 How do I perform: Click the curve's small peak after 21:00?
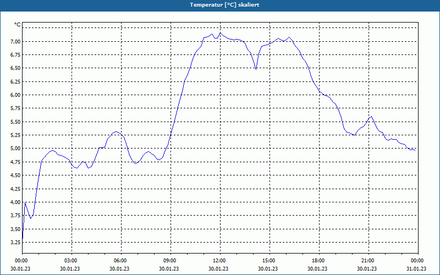click(371, 117)
